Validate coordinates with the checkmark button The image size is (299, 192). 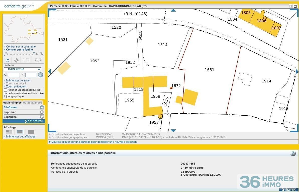pyautogui.click(x=40, y=75)
